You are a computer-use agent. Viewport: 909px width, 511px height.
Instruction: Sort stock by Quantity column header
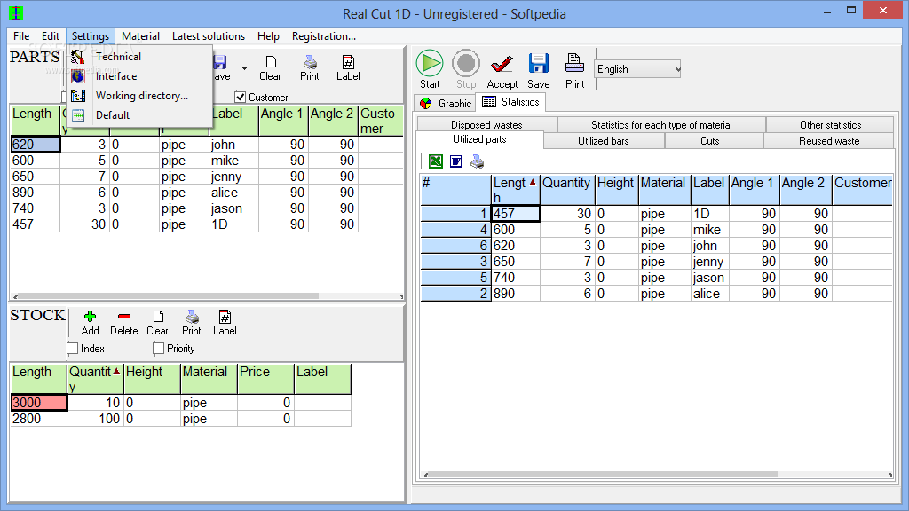[x=95, y=378]
